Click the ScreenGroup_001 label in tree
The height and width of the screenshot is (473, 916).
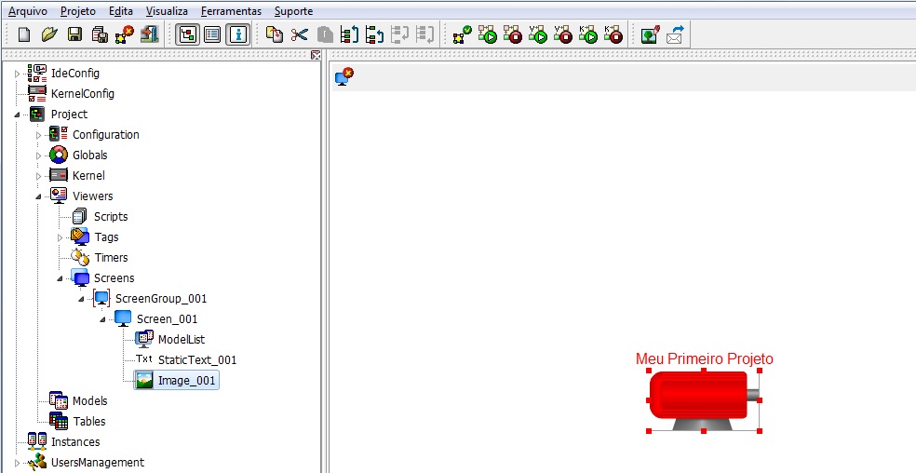click(x=161, y=298)
